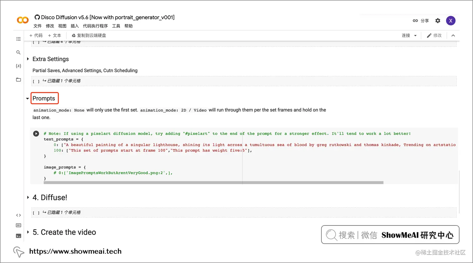
Task: Open the 插入 menu
Action: (74, 26)
